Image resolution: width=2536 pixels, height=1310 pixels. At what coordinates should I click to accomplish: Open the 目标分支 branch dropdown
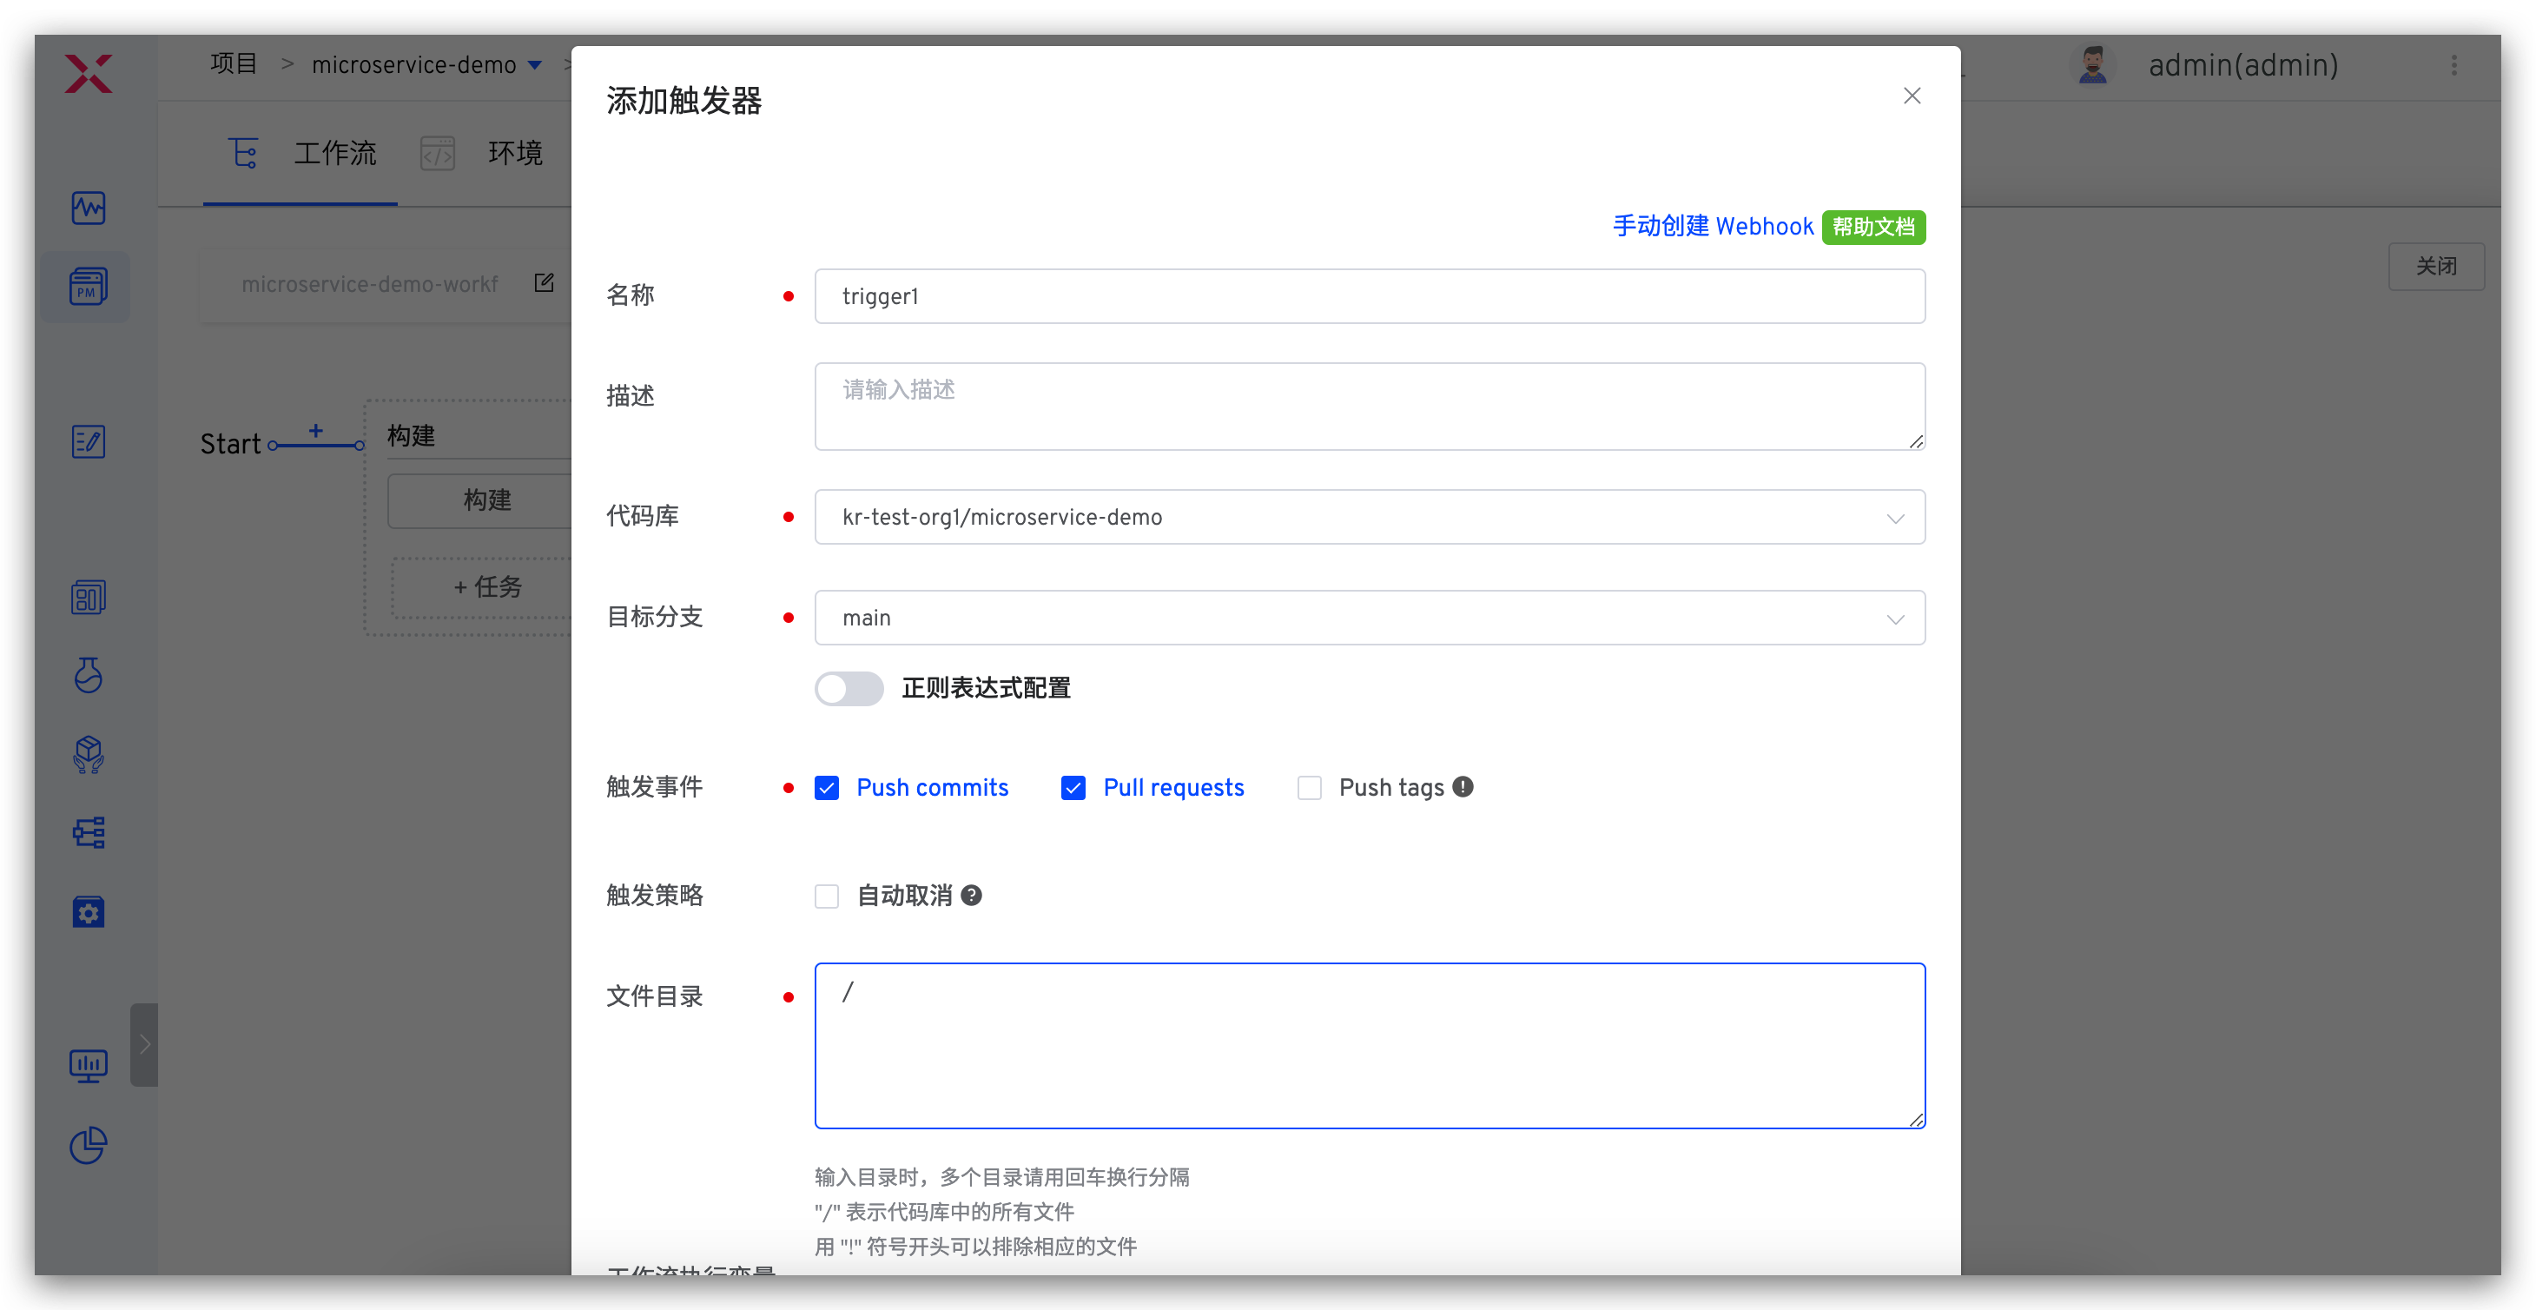(x=1370, y=618)
